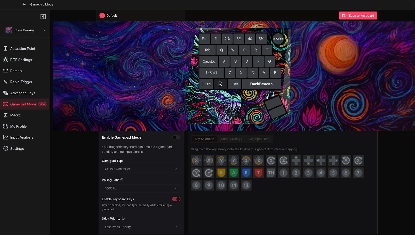Open the Gamepad Type dropdown
Screen dimensions: 415x235
(x=141, y=169)
